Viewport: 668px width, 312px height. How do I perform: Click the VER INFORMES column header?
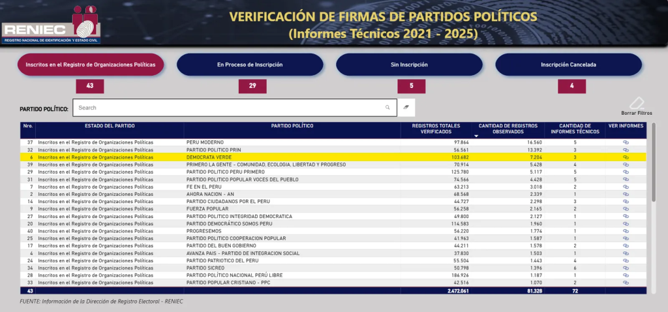tap(626, 126)
